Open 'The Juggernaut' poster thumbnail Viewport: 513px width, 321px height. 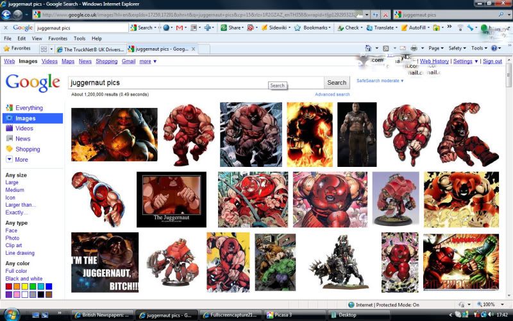click(x=171, y=200)
